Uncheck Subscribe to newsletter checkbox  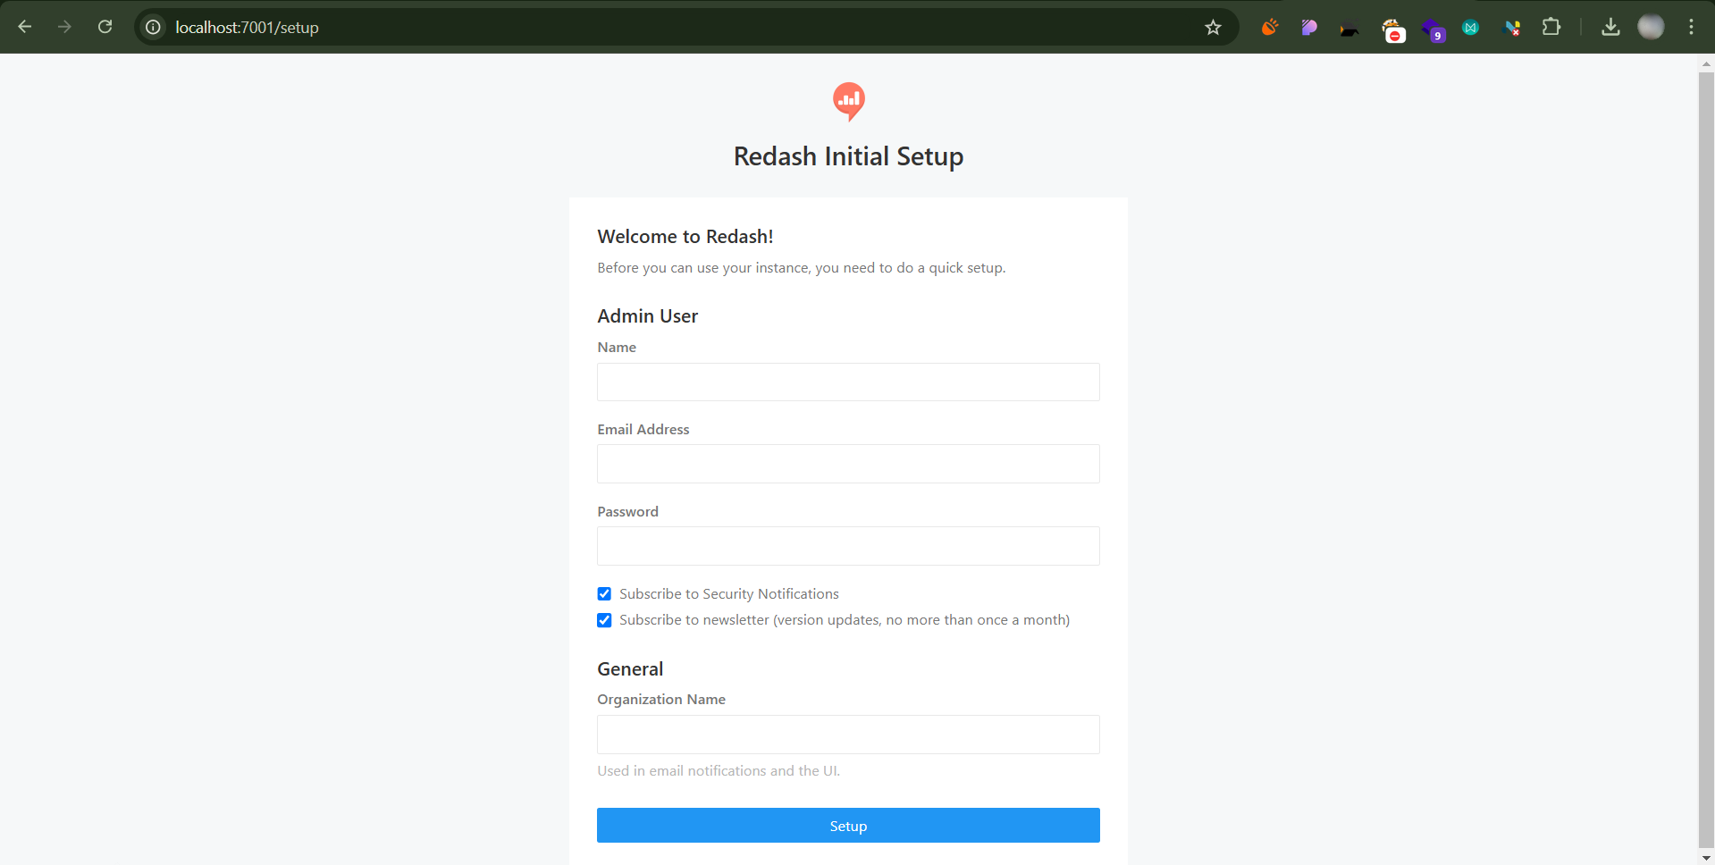pyautogui.click(x=604, y=620)
